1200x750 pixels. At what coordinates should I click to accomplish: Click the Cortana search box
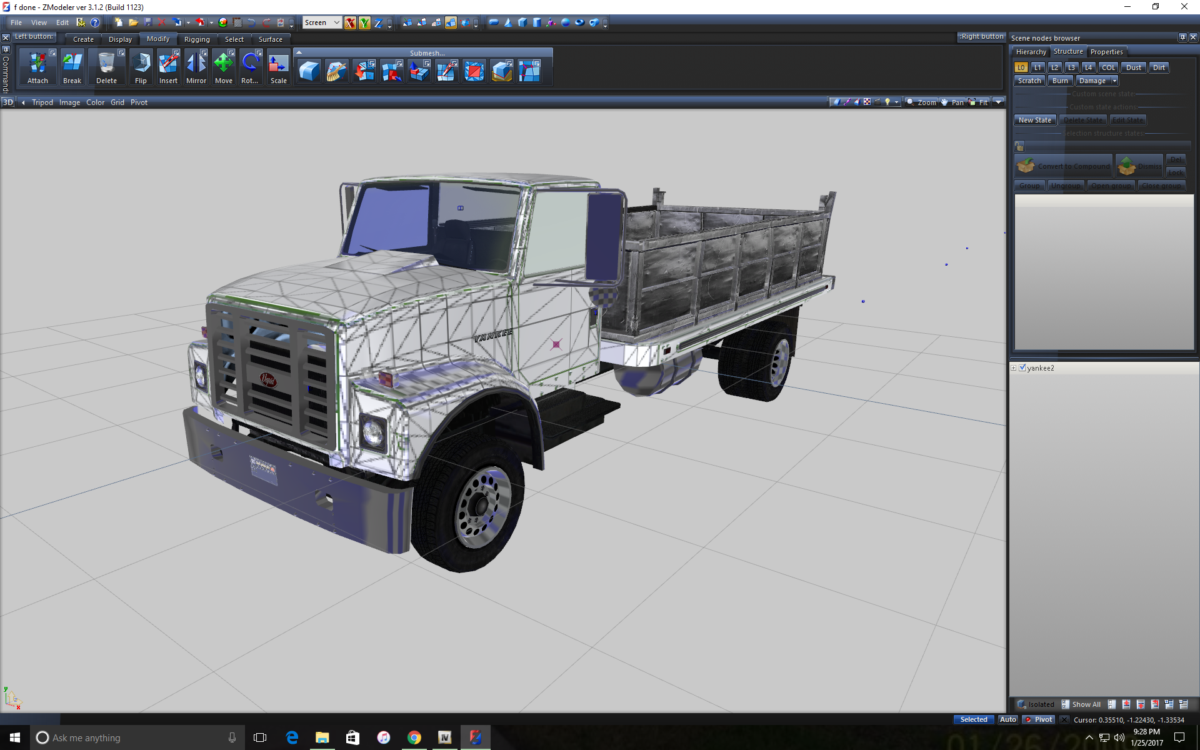(x=136, y=737)
